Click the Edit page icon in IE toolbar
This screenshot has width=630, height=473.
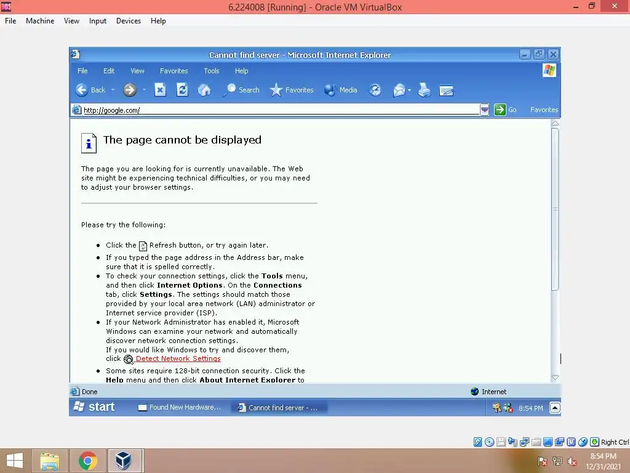click(x=447, y=91)
